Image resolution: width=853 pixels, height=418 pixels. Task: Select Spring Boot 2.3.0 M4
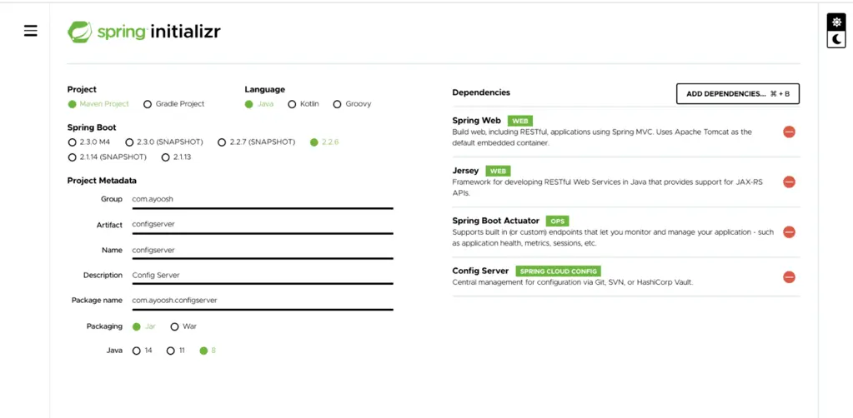(x=89, y=142)
